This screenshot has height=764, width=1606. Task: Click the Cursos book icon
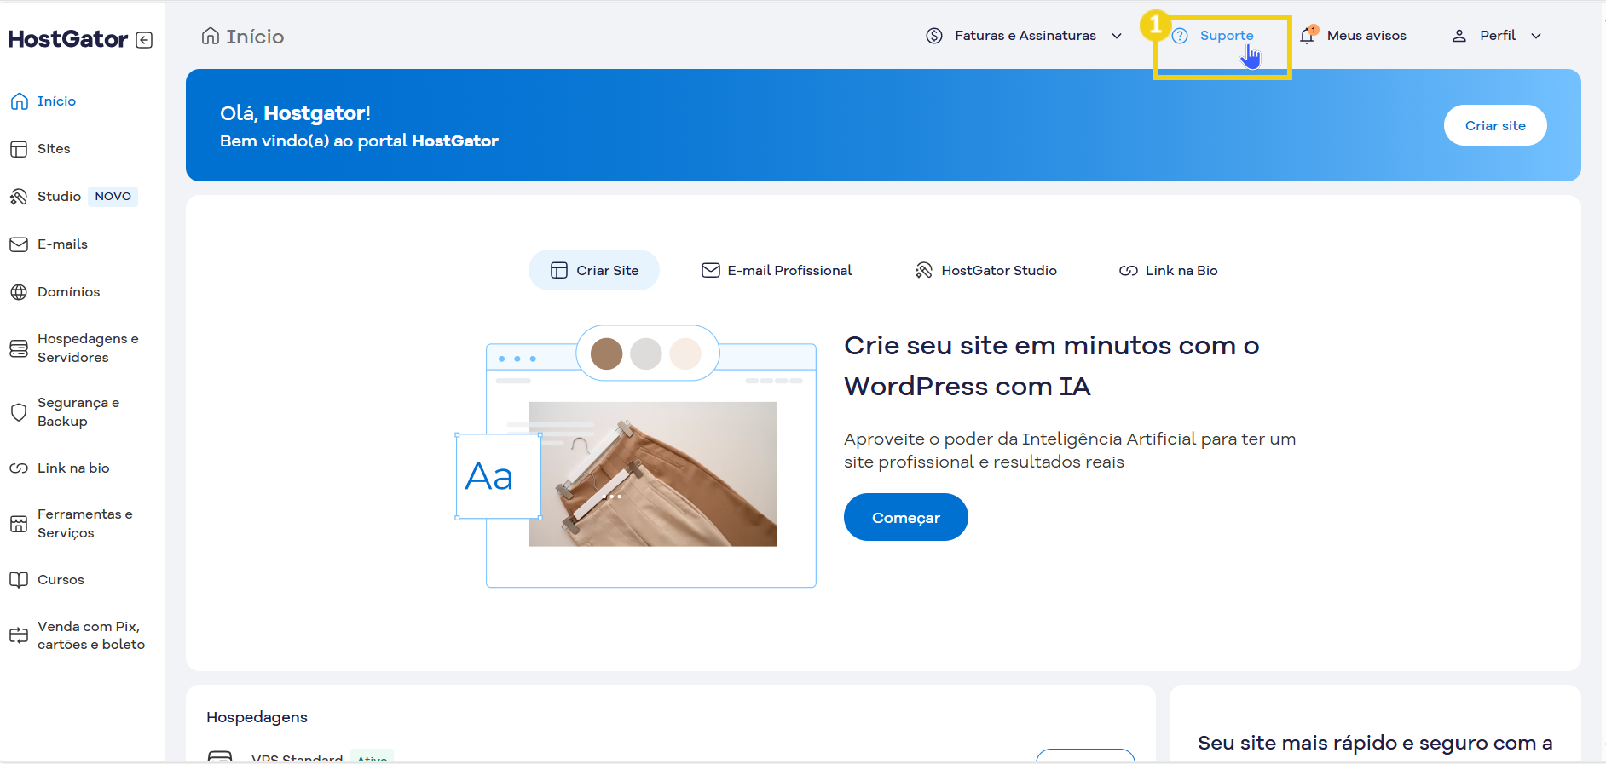coord(19,580)
